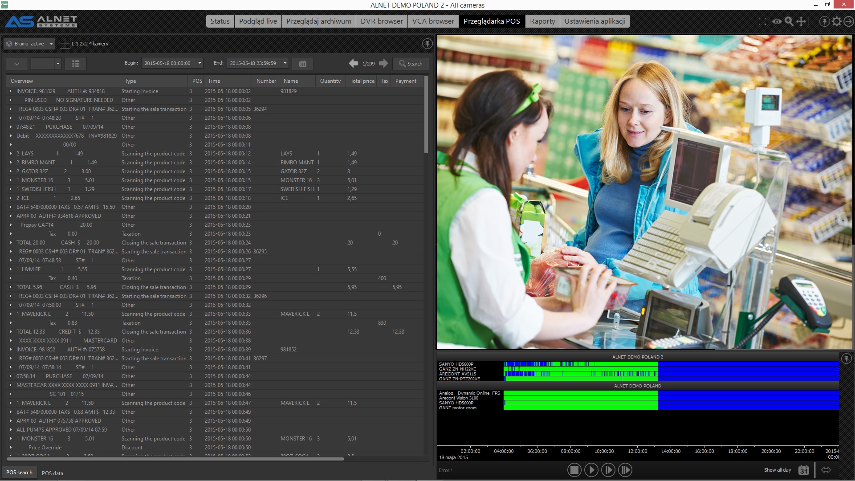
Task: Click the Show all day calendar button
Action: pos(803,470)
